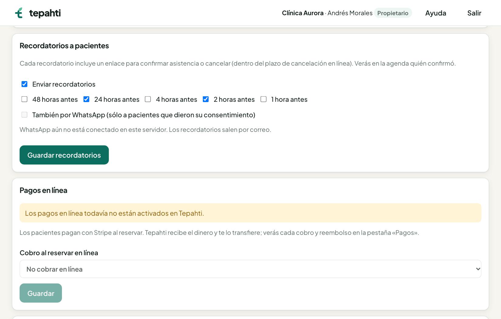Click the tepahti brand name
The width and height of the screenshot is (501, 319).
pyautogui.click(x=45, y=13)
